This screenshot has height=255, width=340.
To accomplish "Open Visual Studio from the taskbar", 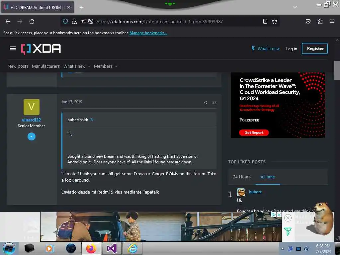I will tap(112, 248).
